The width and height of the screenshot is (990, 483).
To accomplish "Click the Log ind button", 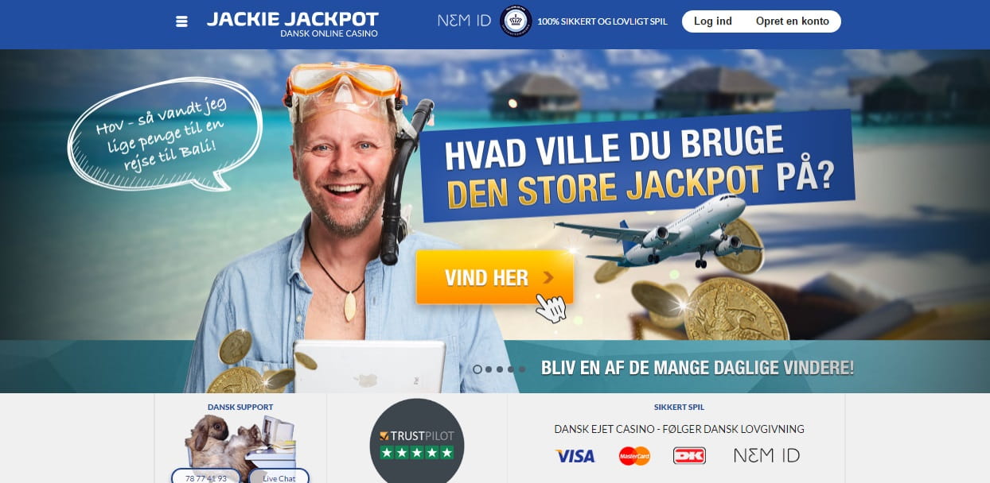I will 713,21.
